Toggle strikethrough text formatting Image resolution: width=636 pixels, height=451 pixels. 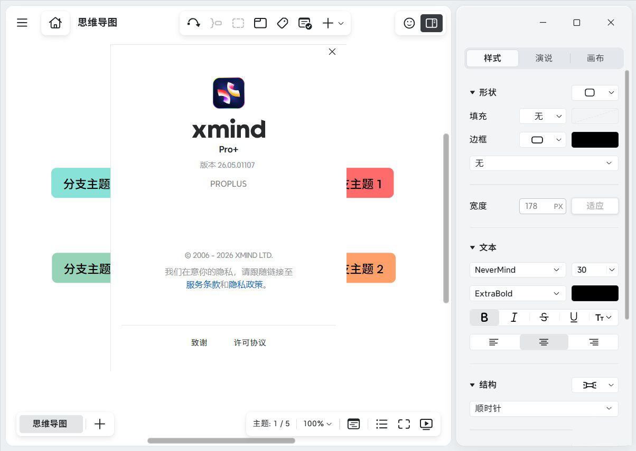544,317
